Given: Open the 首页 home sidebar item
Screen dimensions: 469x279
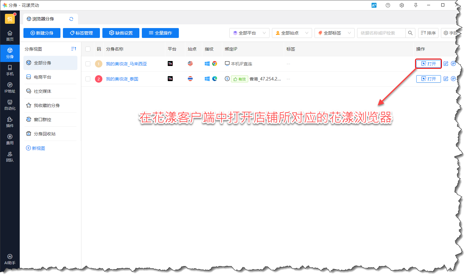Looking at the screenshot, I should pyautogui.click(x=10, y=36).
